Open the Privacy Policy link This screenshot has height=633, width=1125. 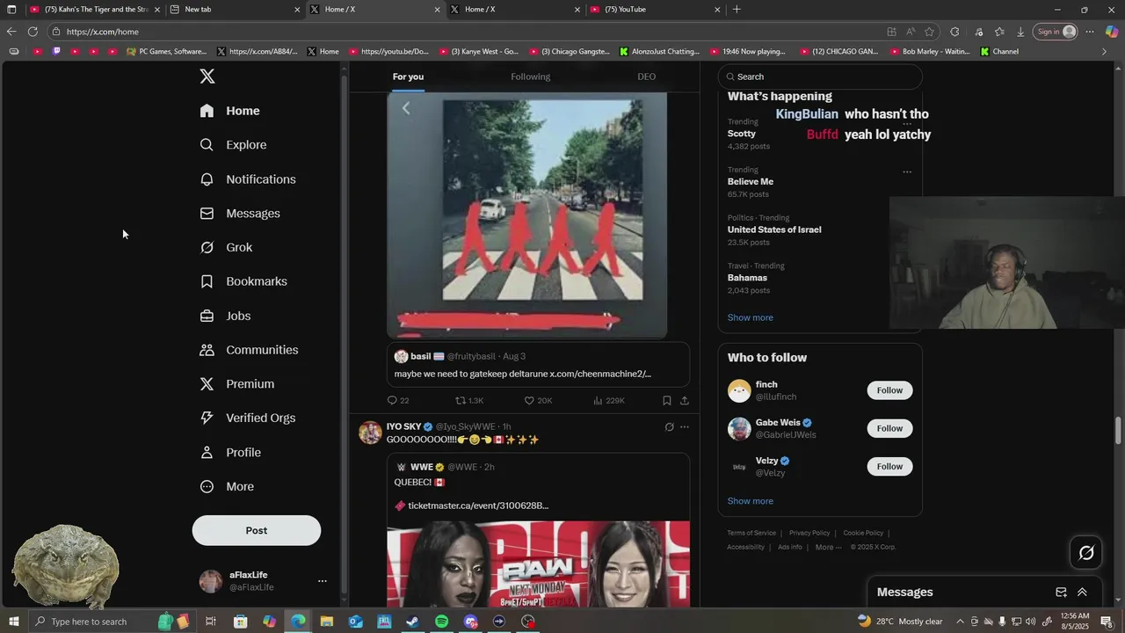pos(809,533)
